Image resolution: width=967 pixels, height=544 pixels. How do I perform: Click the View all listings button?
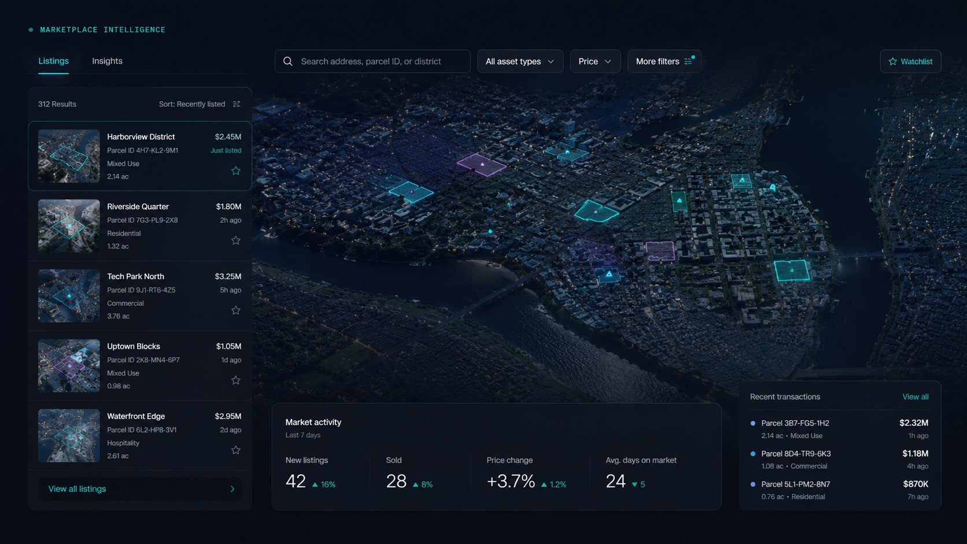(140, 489)
